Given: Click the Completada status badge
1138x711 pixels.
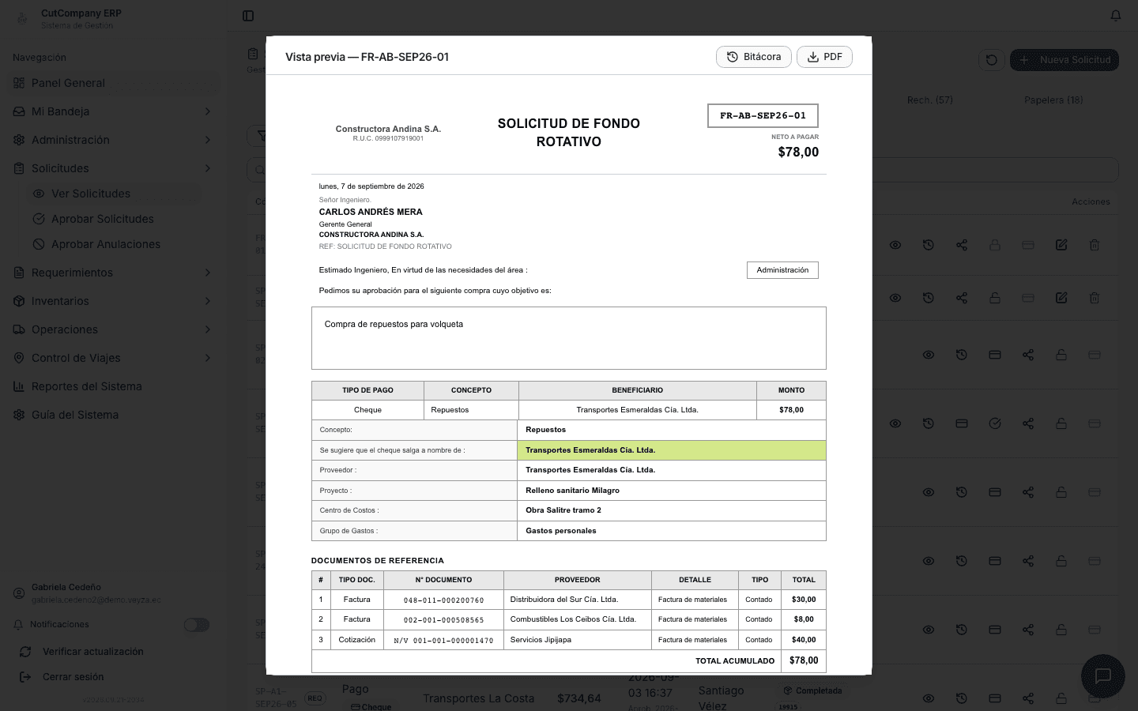Looking at the screenshot, I should pyautogui.click(x=812, y=690).
